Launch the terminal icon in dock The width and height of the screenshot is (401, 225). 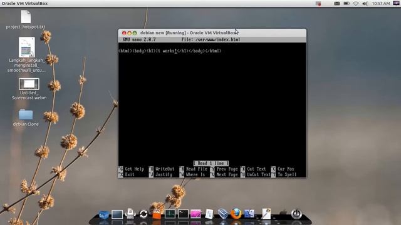183,214
